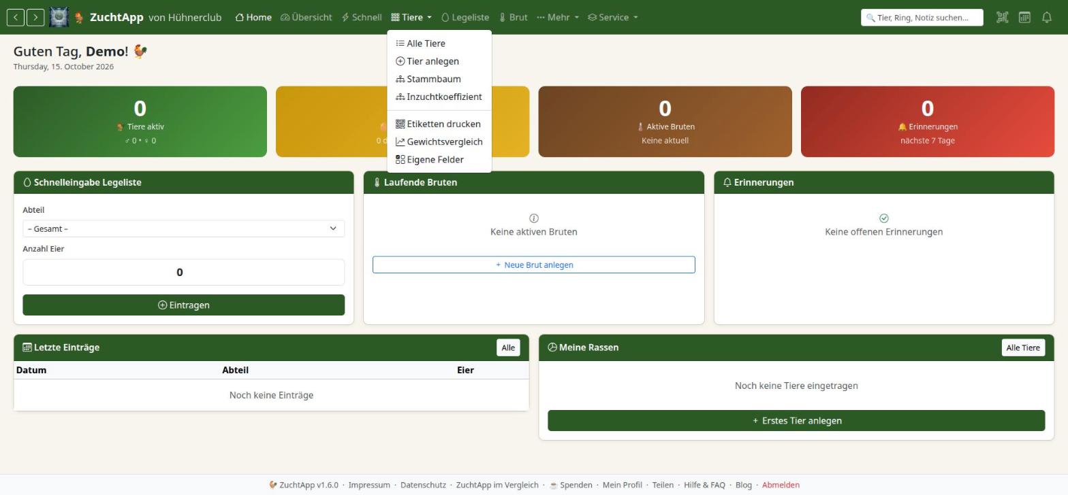Open Gewichtsvergleich from the menu
Screen dimensions: 1068x495
click(439, 141)
